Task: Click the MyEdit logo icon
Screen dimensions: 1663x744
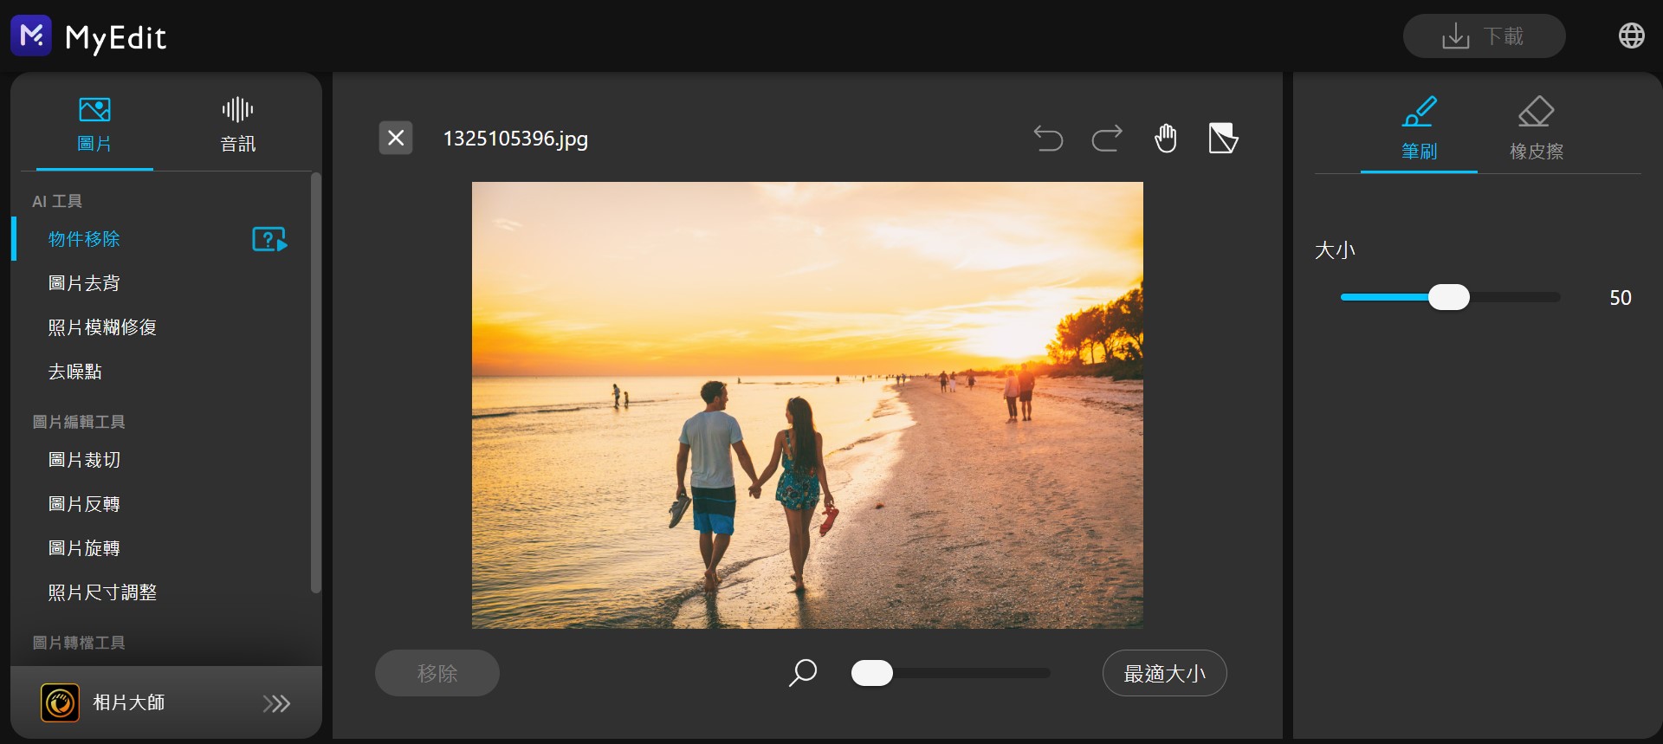Action: click(x=31, y=36)
